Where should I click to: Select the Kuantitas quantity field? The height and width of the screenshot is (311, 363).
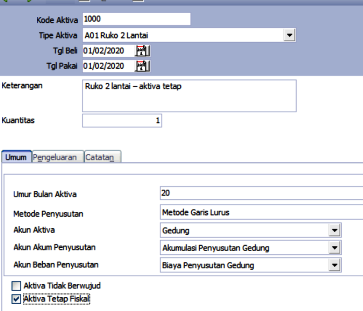(122, 121)
